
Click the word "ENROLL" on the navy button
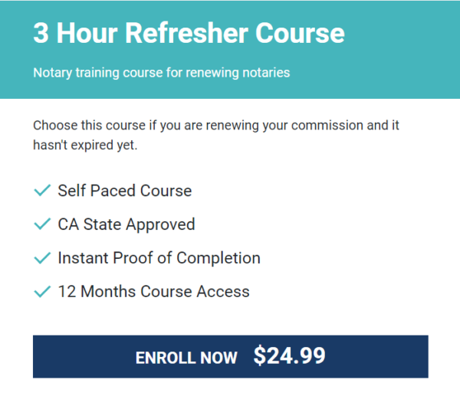click(166, 358)
